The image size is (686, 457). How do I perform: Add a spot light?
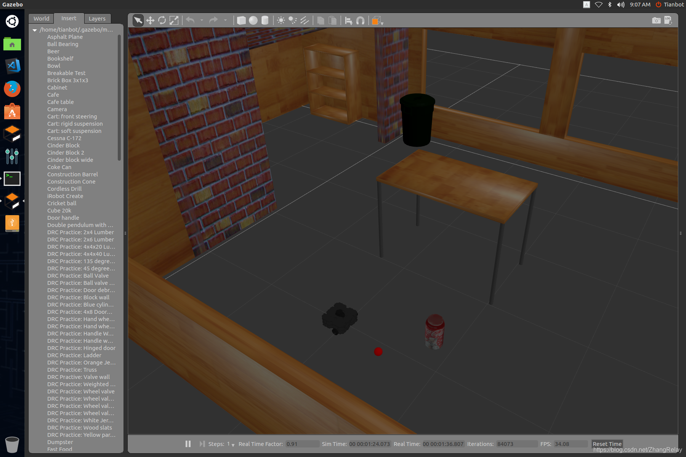click(293, 20)
